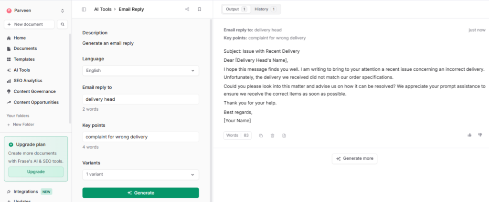Open the Language dropdown set to English

tap(140, 70)
